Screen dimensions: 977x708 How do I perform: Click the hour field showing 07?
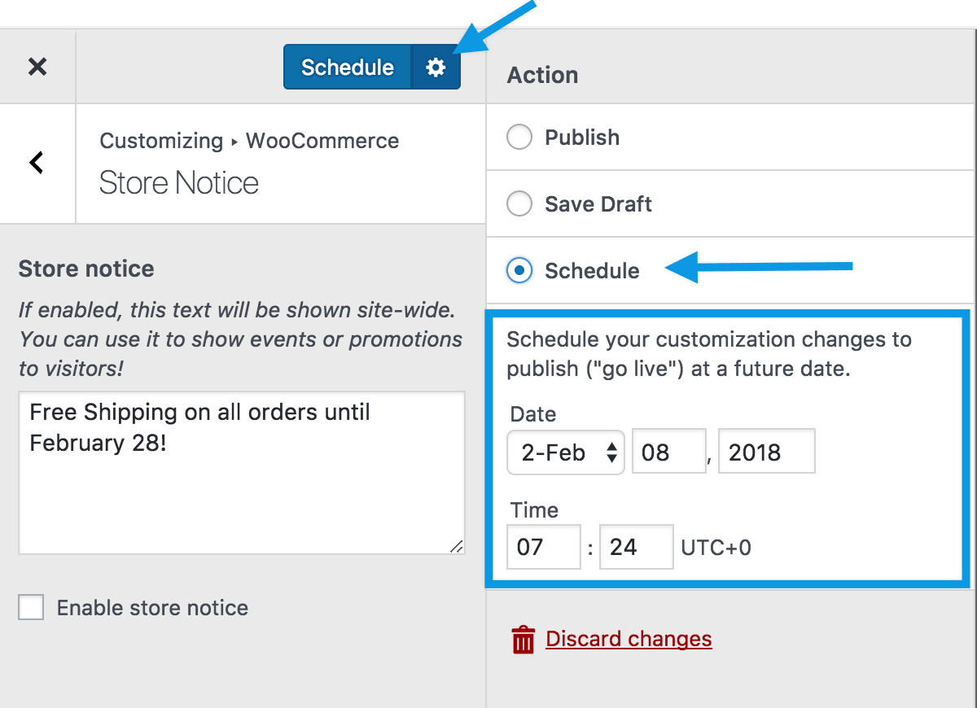[x=543, y=546]
